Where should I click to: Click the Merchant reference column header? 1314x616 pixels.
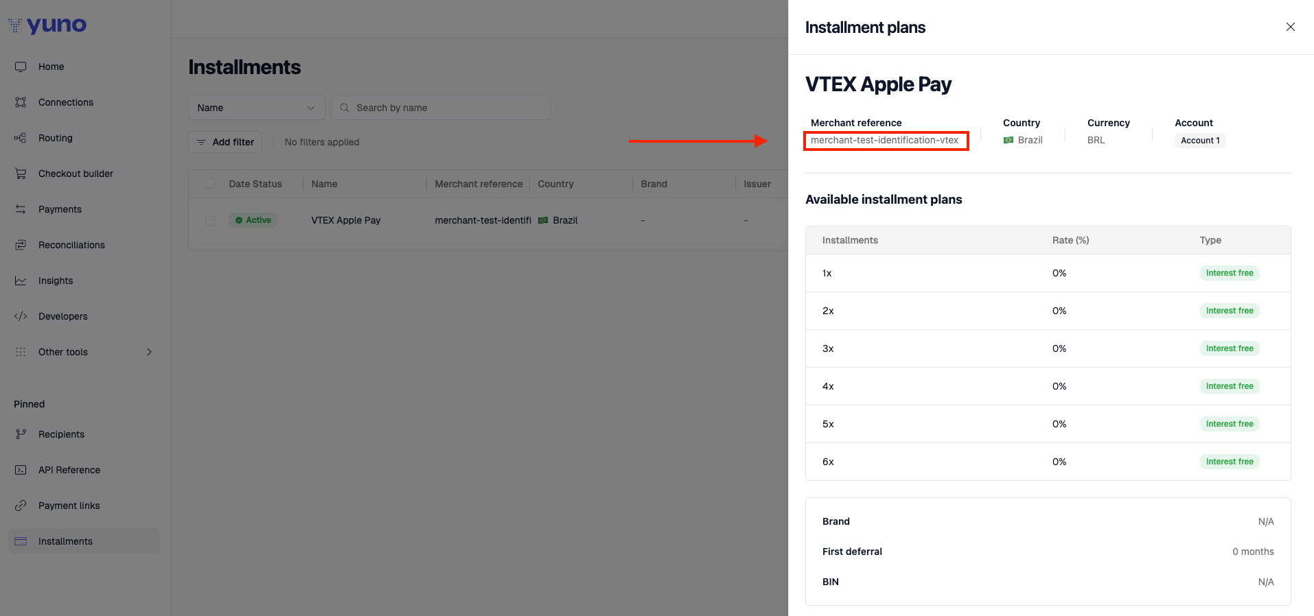(x=479, y=184)
